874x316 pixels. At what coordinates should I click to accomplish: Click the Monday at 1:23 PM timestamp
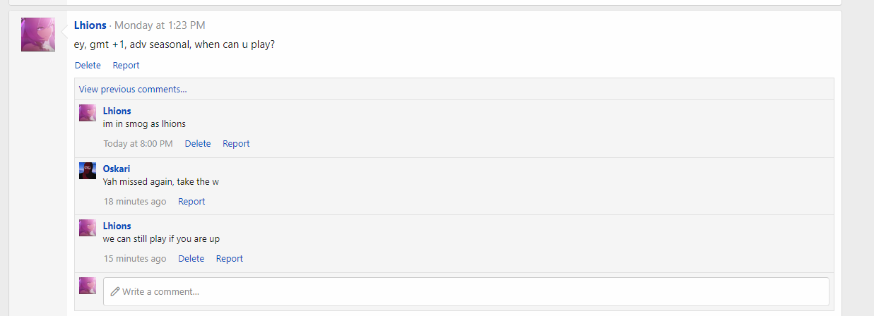[x=160, y=25]
